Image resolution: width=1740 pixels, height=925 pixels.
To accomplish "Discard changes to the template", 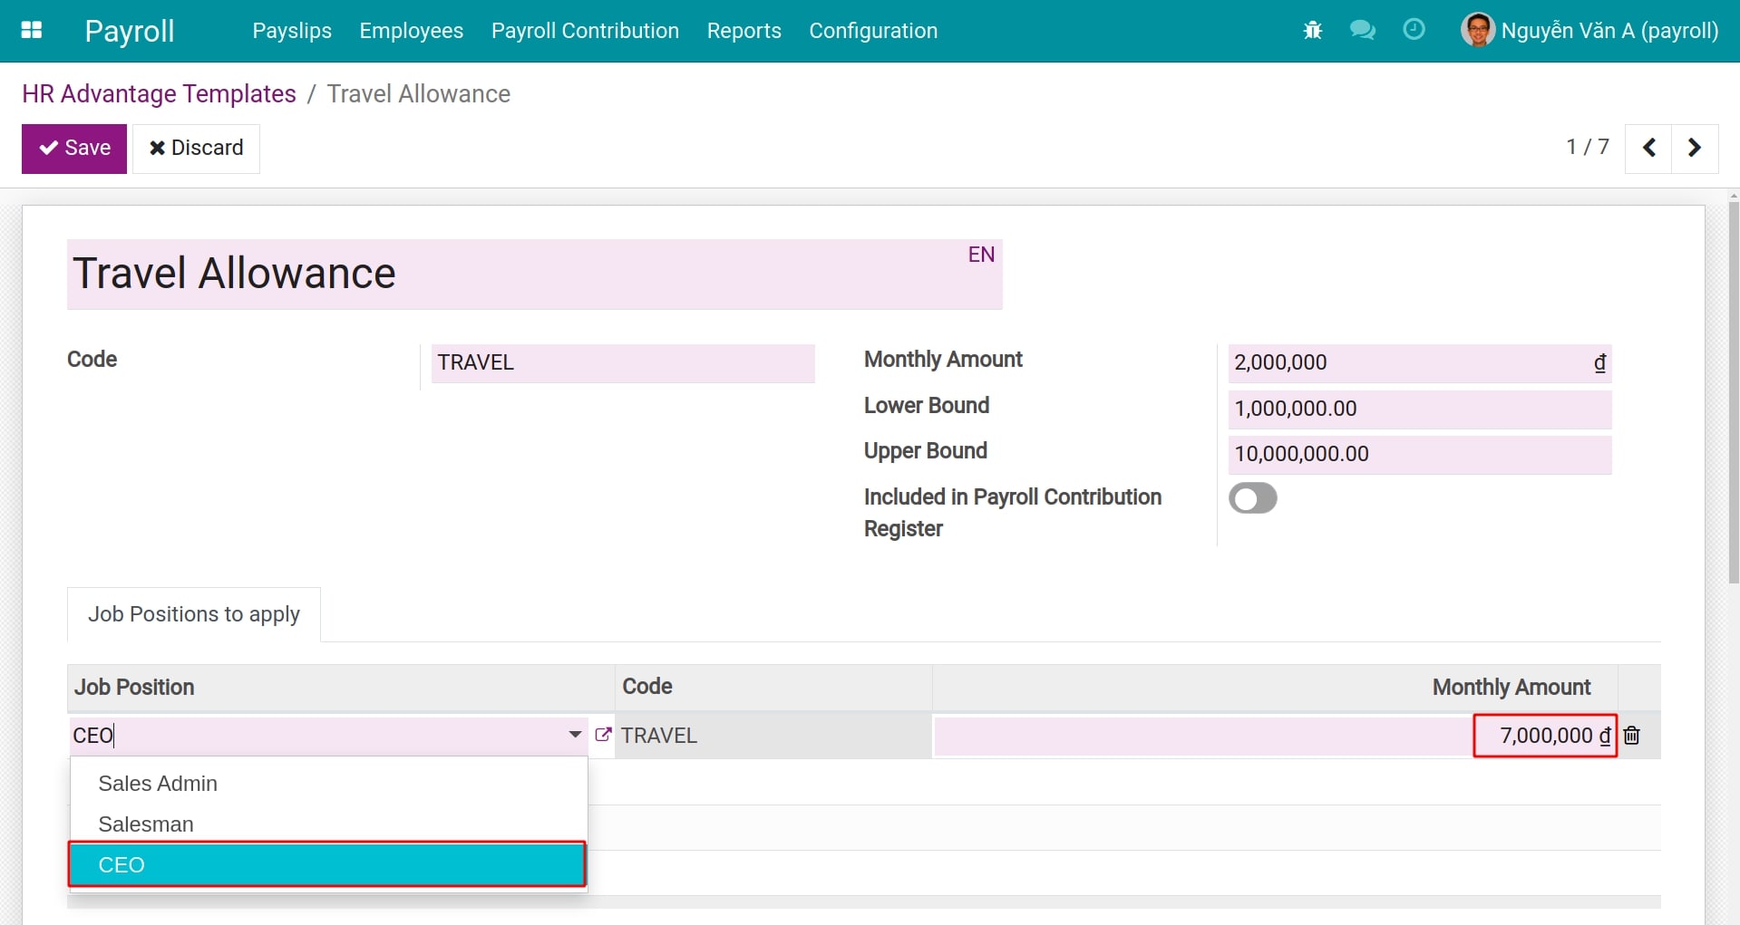I will point(197,149).
